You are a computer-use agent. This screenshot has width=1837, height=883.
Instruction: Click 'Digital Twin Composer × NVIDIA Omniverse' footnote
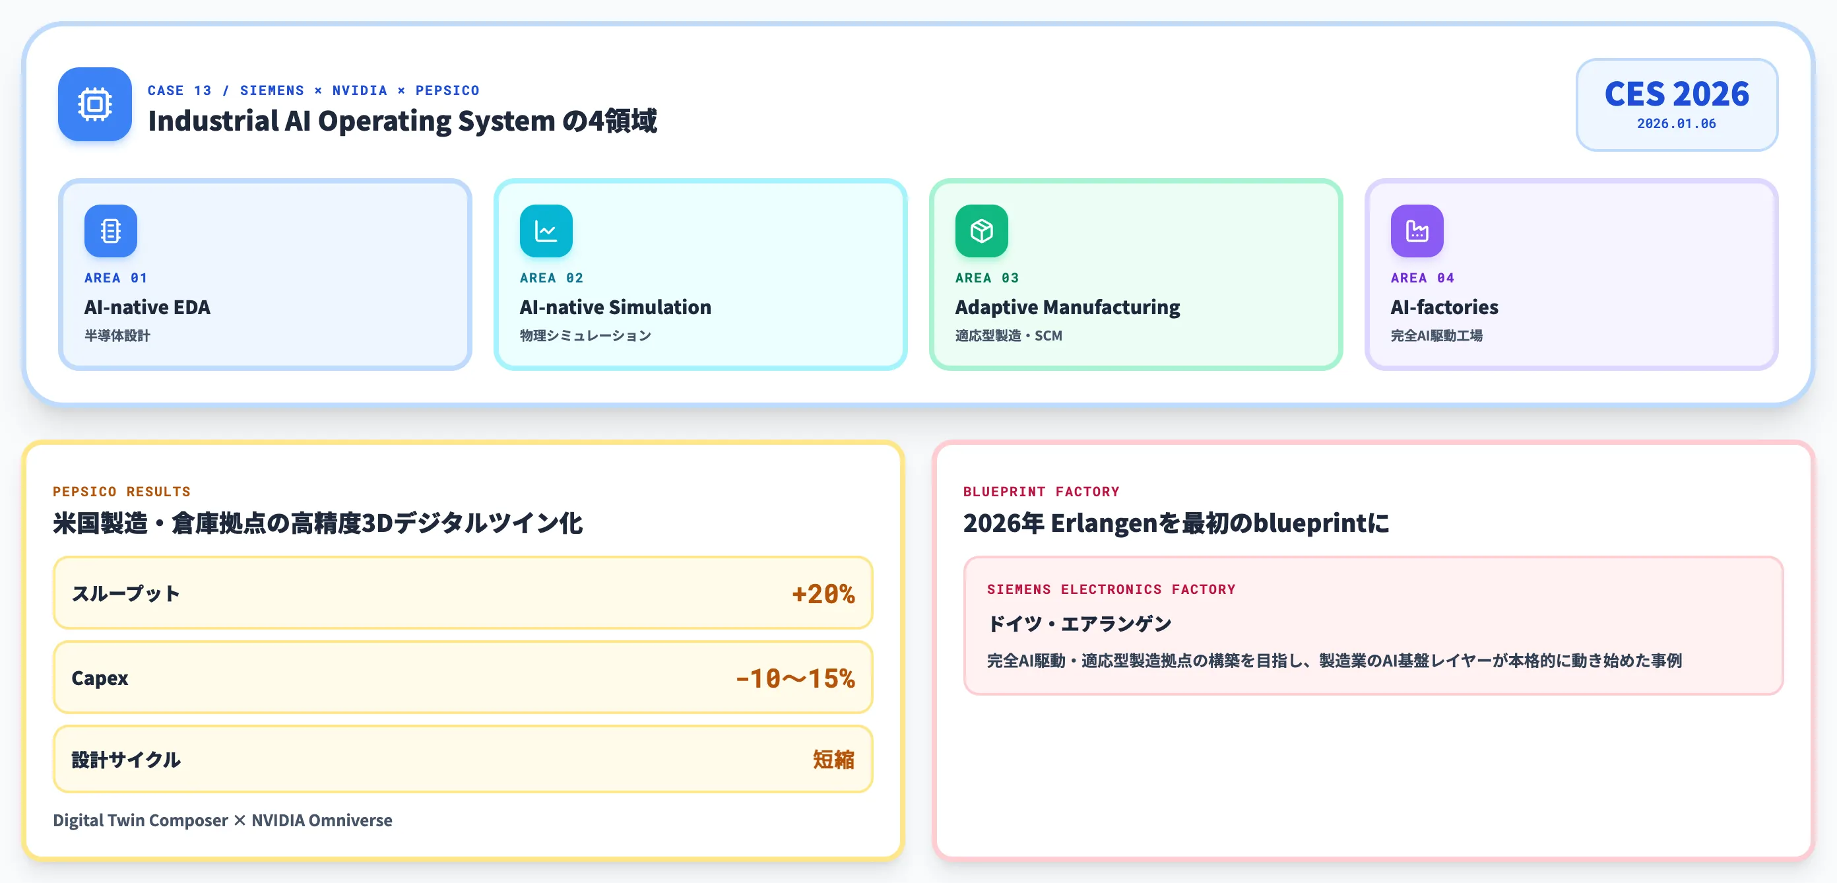pyautogui.click(x=222, y=820)
